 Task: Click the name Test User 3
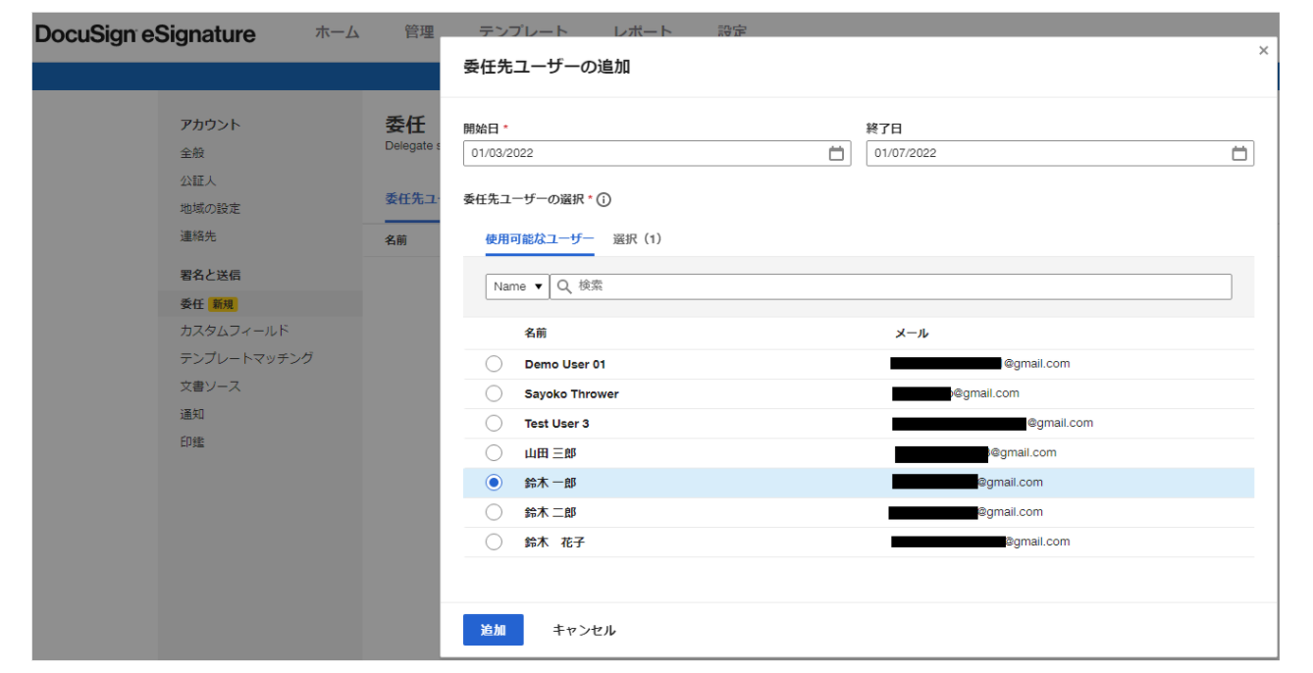point(557,423)
